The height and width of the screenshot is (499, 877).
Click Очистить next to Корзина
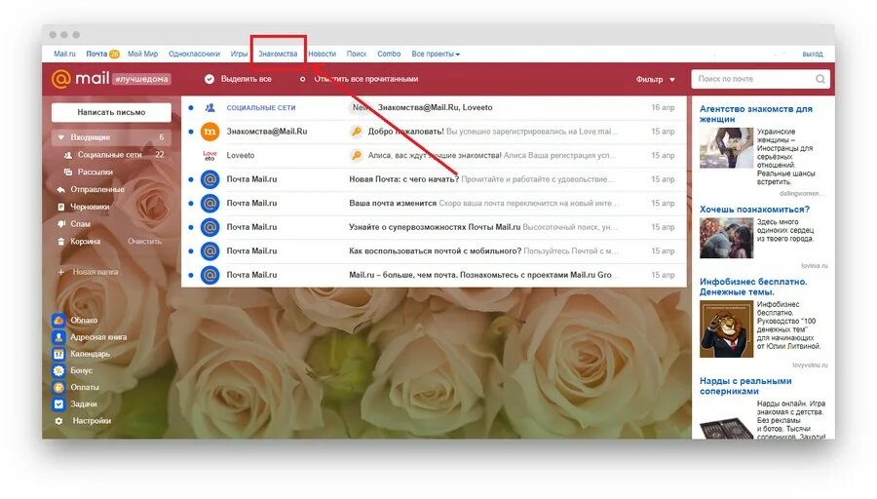(x=144, y=242)
